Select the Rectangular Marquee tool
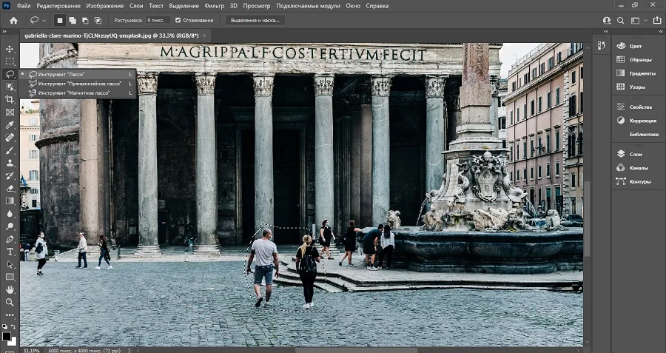The image size is (666, 353). (x=10, y=61)
